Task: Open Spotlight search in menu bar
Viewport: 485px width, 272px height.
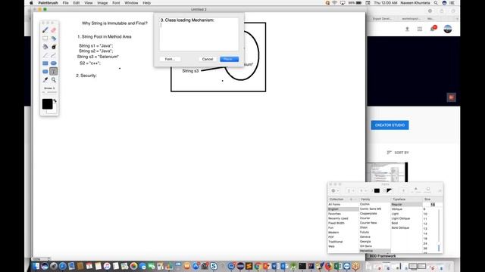Action: click(x=436, y=3)
